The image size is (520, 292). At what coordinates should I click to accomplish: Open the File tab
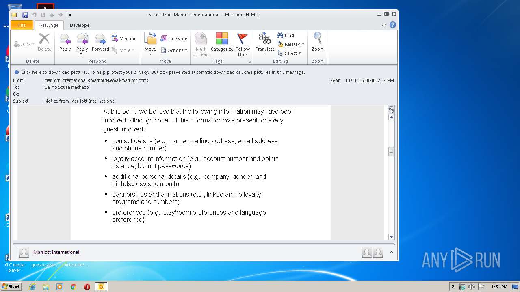pos(22,25)
